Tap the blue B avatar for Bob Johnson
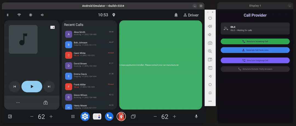The height and width of the screenshot is (126, 296). [69, 45]
